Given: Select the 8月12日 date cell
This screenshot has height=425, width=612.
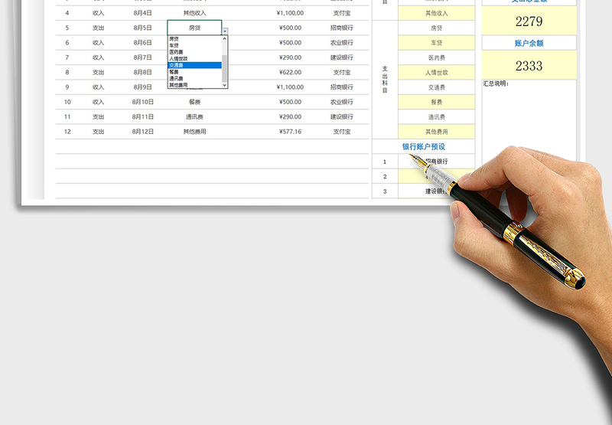Looking at the screenshot, I should click(x=142, y=132).
